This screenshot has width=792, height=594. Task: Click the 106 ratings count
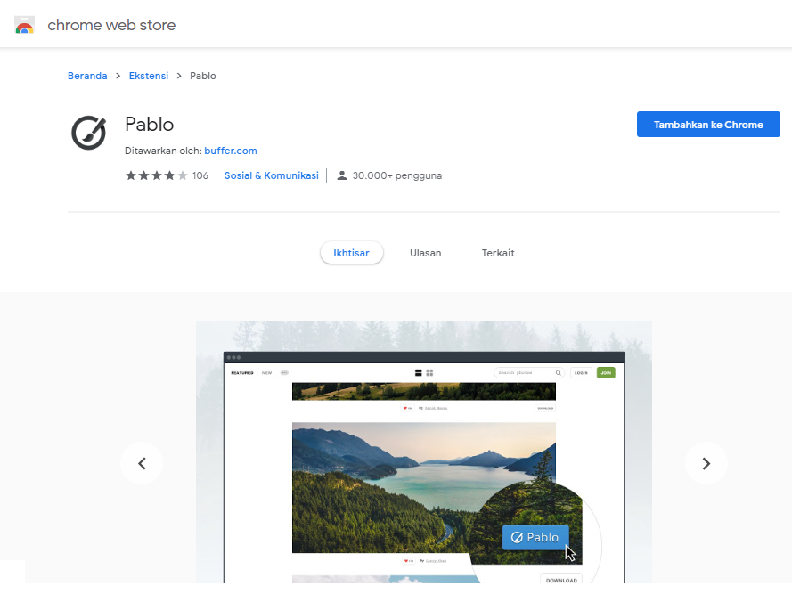[x=200, y=175]
